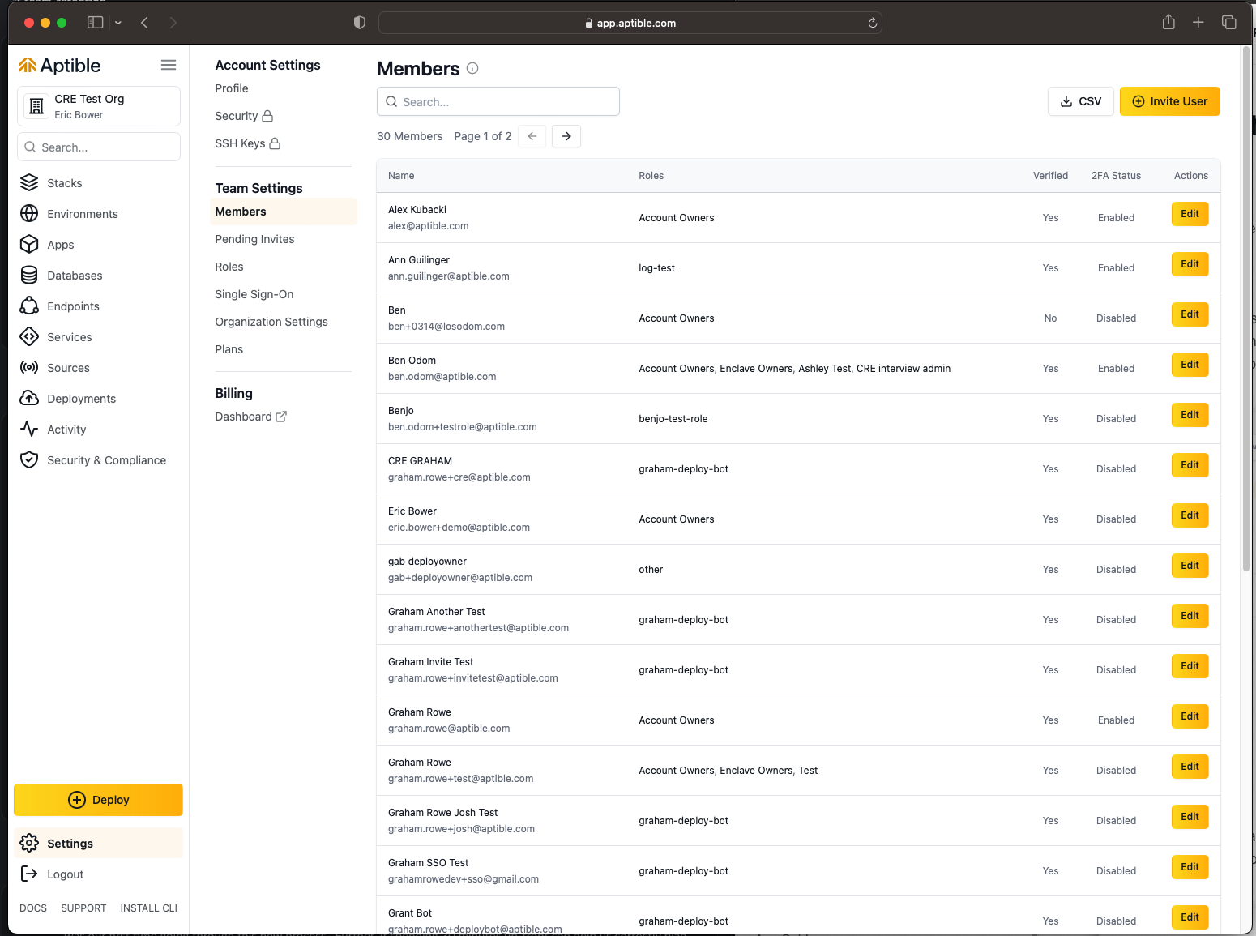Click the Security & Compliance shield icon
Screen dimensions: 1256x936
coord(29,460)
